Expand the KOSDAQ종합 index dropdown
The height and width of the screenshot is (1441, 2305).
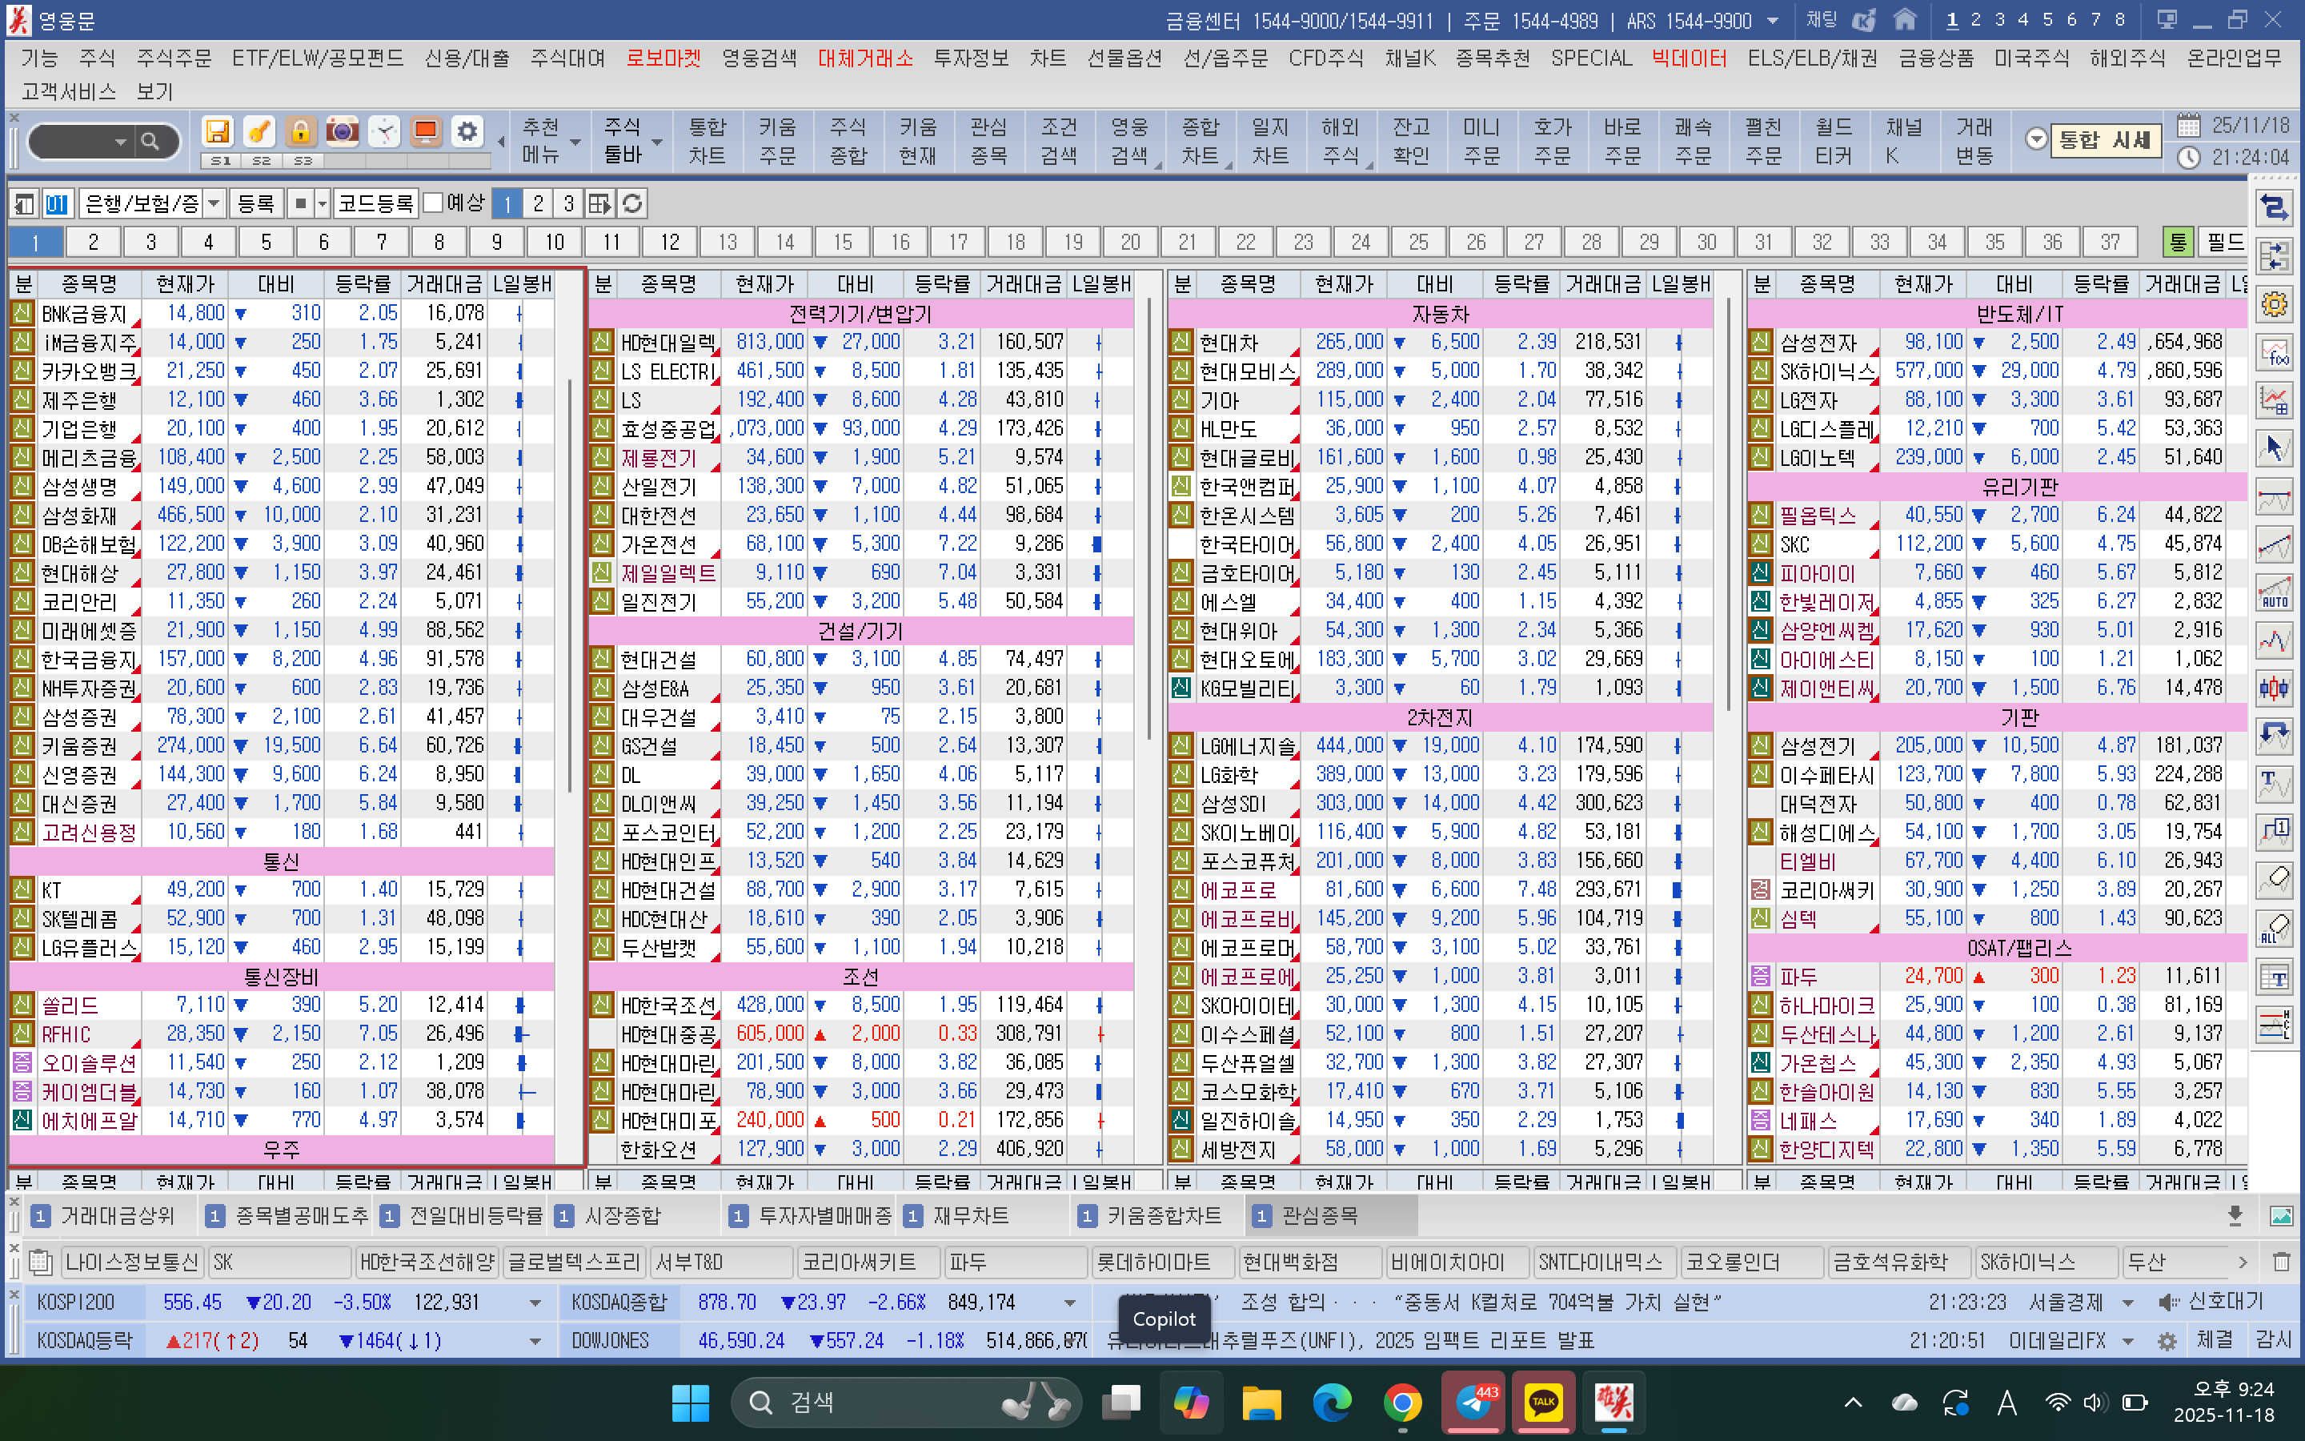tap(1071, 1303)
